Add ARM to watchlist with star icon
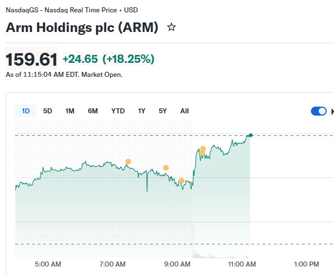 click(171, 27)
